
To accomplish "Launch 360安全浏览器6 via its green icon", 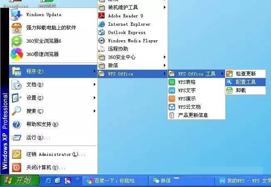I will click(x=17, y=41).
